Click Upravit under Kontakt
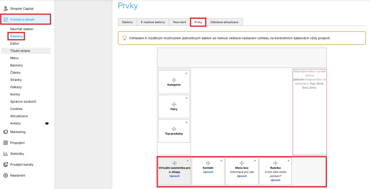 pos(208,172)
